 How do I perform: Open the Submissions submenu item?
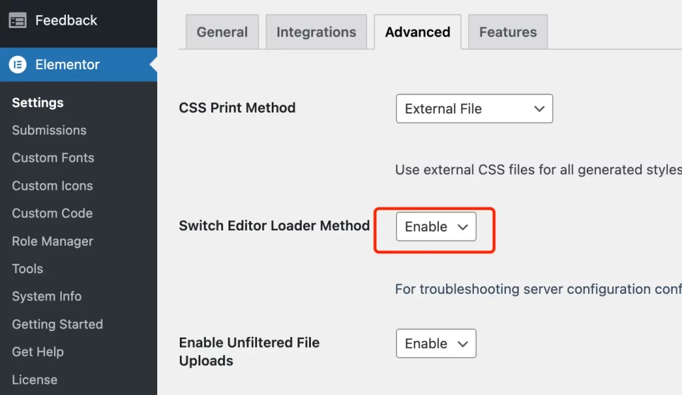point(49,130)
